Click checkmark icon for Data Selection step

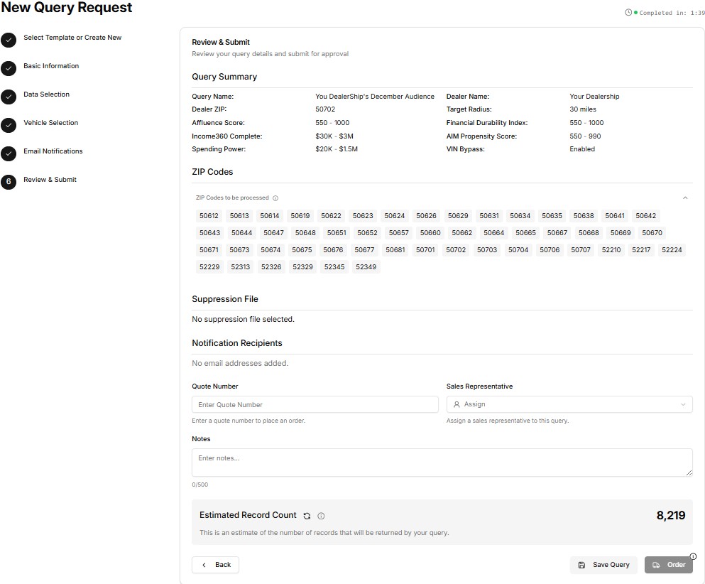click(9, 97)
